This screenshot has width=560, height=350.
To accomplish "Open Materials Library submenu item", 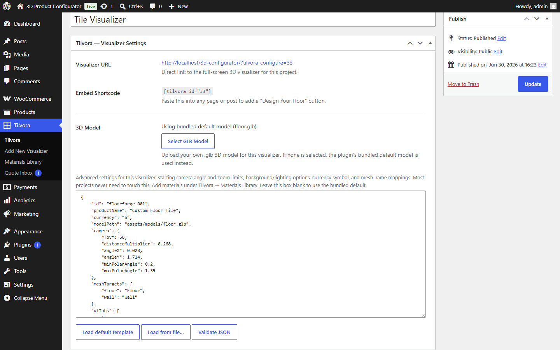I will pyautogui.click(x=23, y=162).
